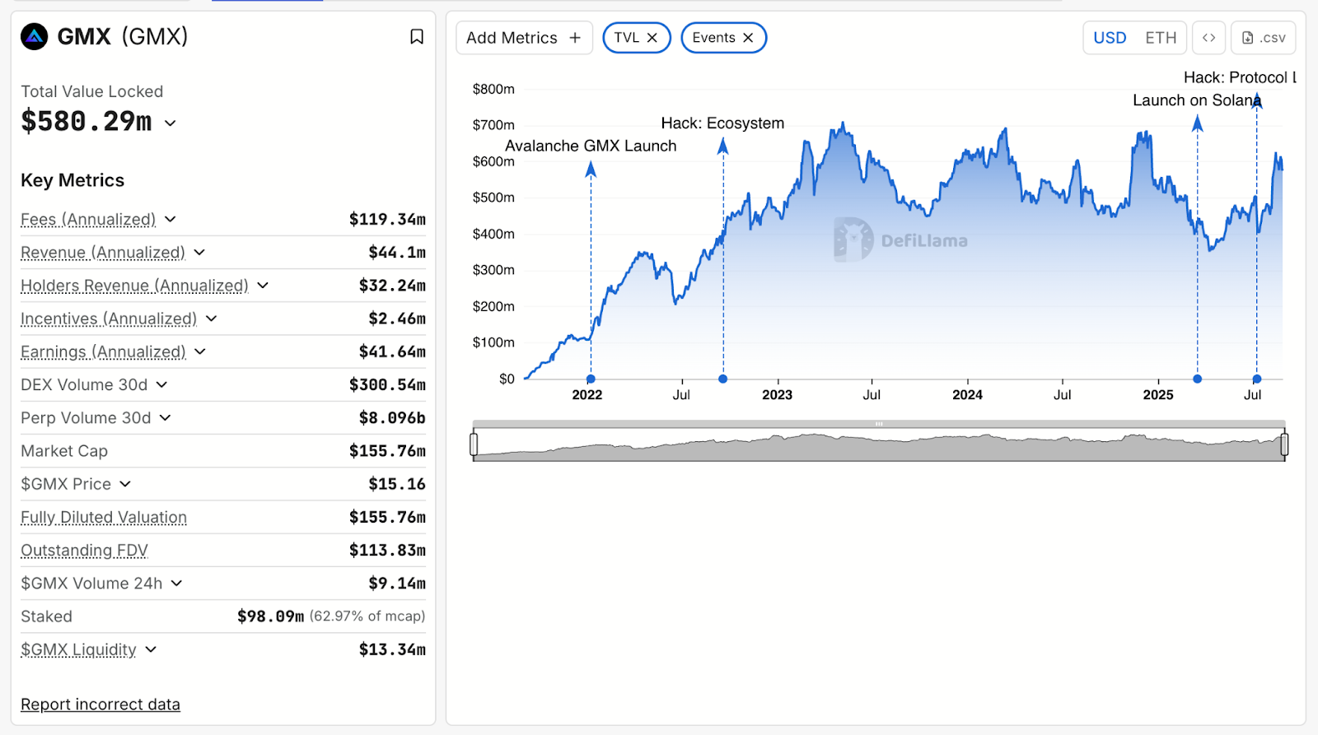Select the USD currency tab
This screenshot has height=735, width=1318.
tap(1110, 37)
